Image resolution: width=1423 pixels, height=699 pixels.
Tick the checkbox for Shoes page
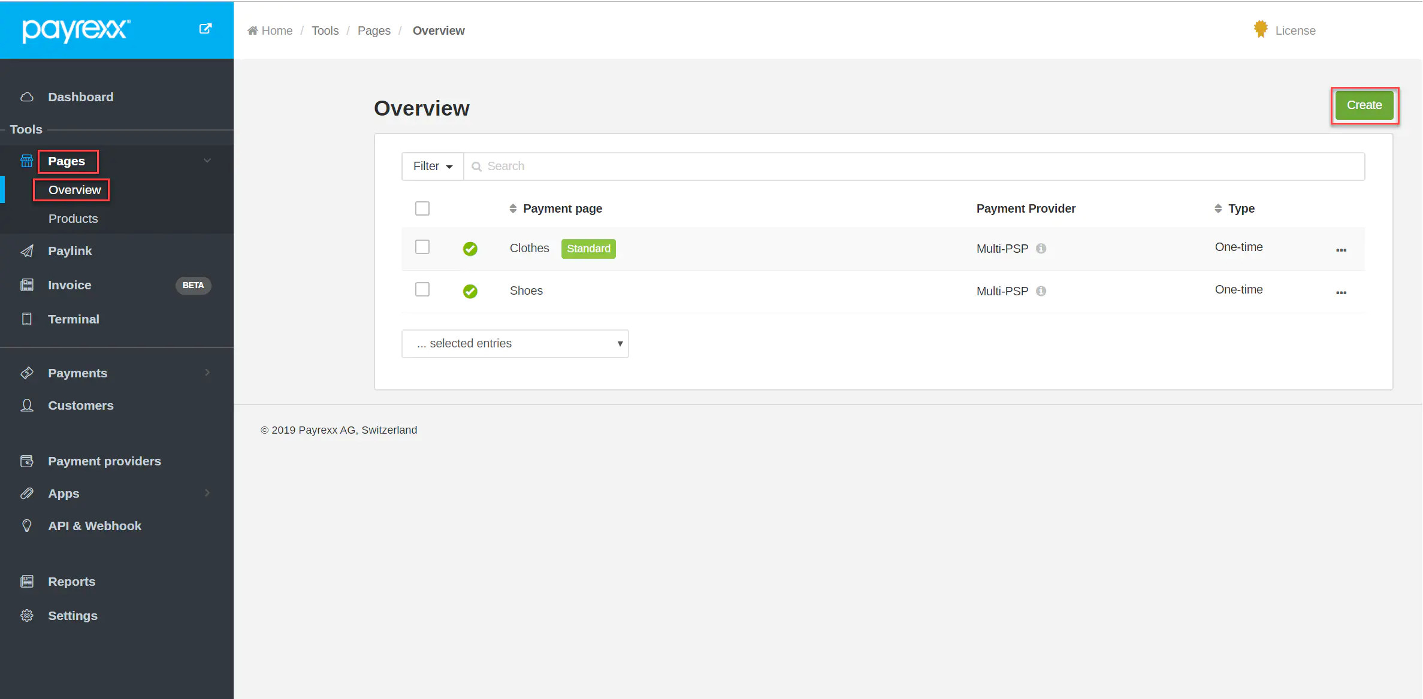click(422, 289)
